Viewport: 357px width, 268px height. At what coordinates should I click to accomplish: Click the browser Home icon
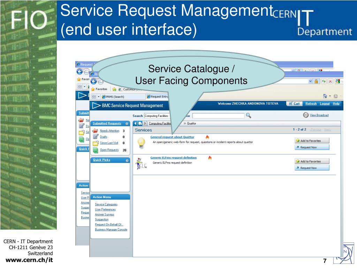tap(325, 96)
